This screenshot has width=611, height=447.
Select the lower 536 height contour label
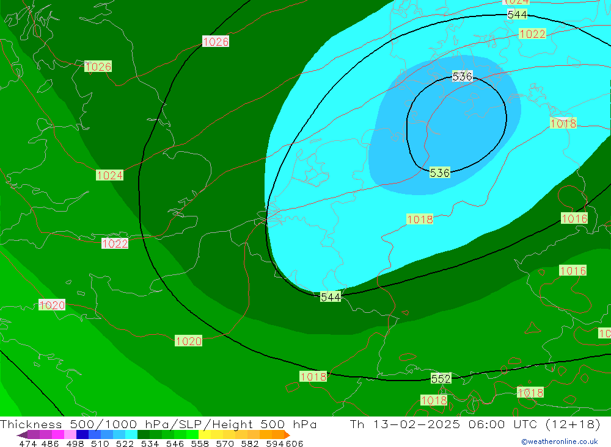(x=439, y=173)
